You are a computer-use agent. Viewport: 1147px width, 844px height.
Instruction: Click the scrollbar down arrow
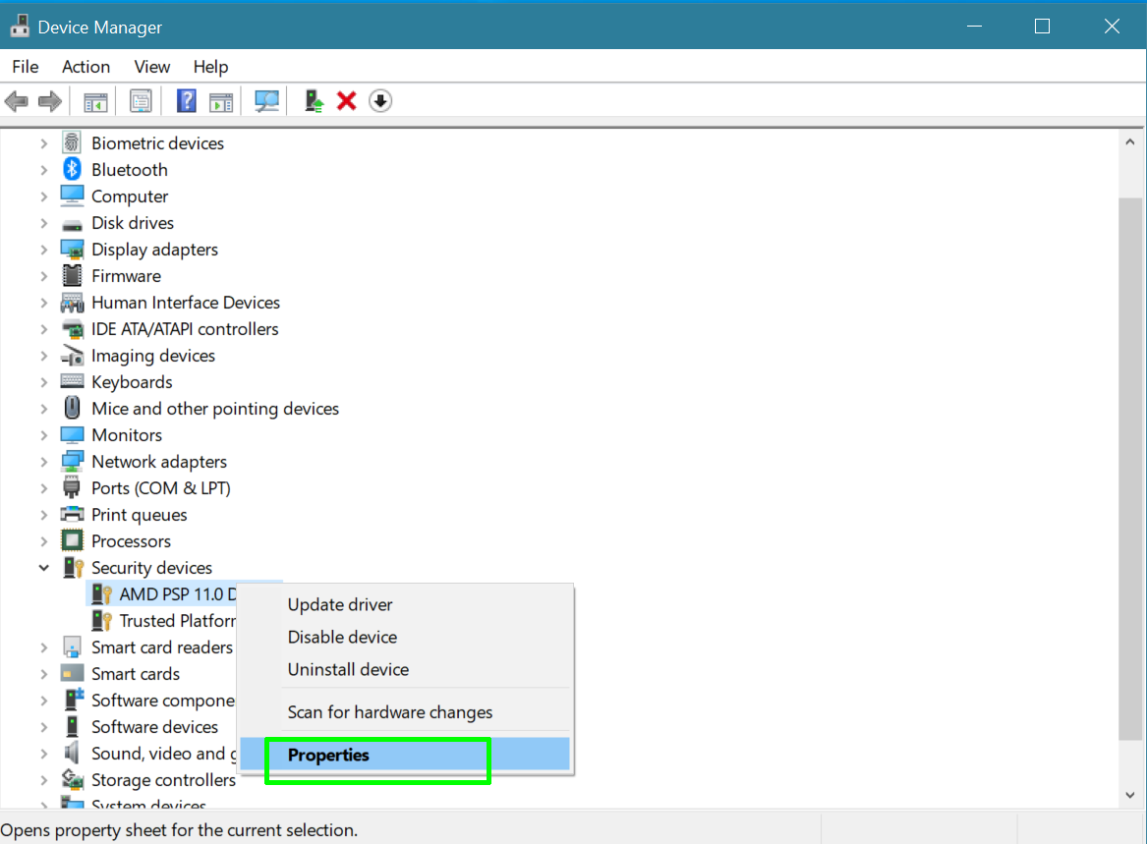point(1130,794)
